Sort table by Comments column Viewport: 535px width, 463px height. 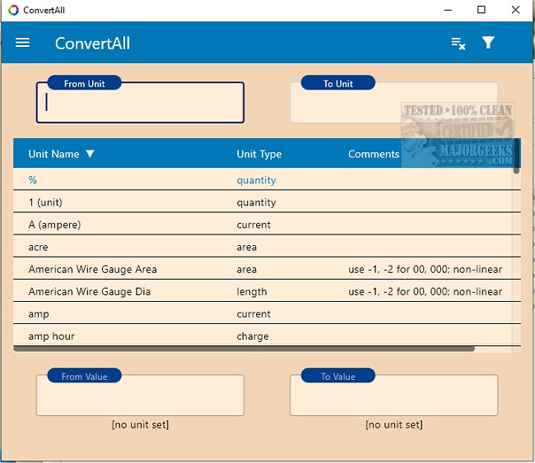(373, 154)
